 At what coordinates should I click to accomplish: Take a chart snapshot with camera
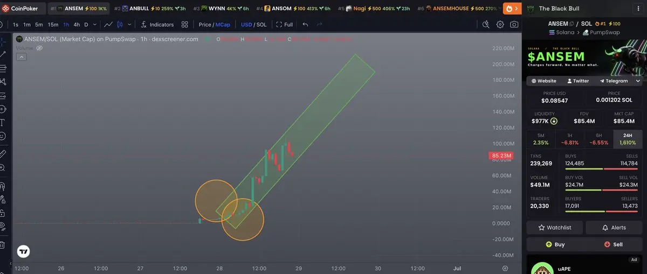[x=514, y=24]
